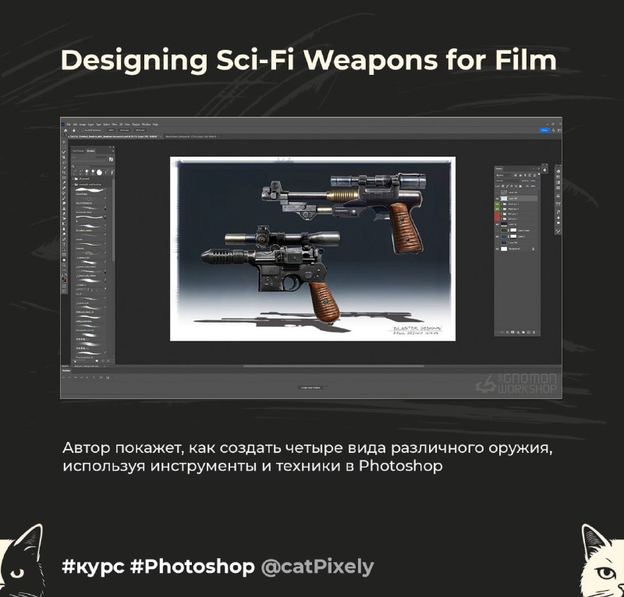This screenshot has height=597, width=624.
Task: Toggle layer filtering switch on Layers panel
Action: pyautogui.click(x=539, y=174)
